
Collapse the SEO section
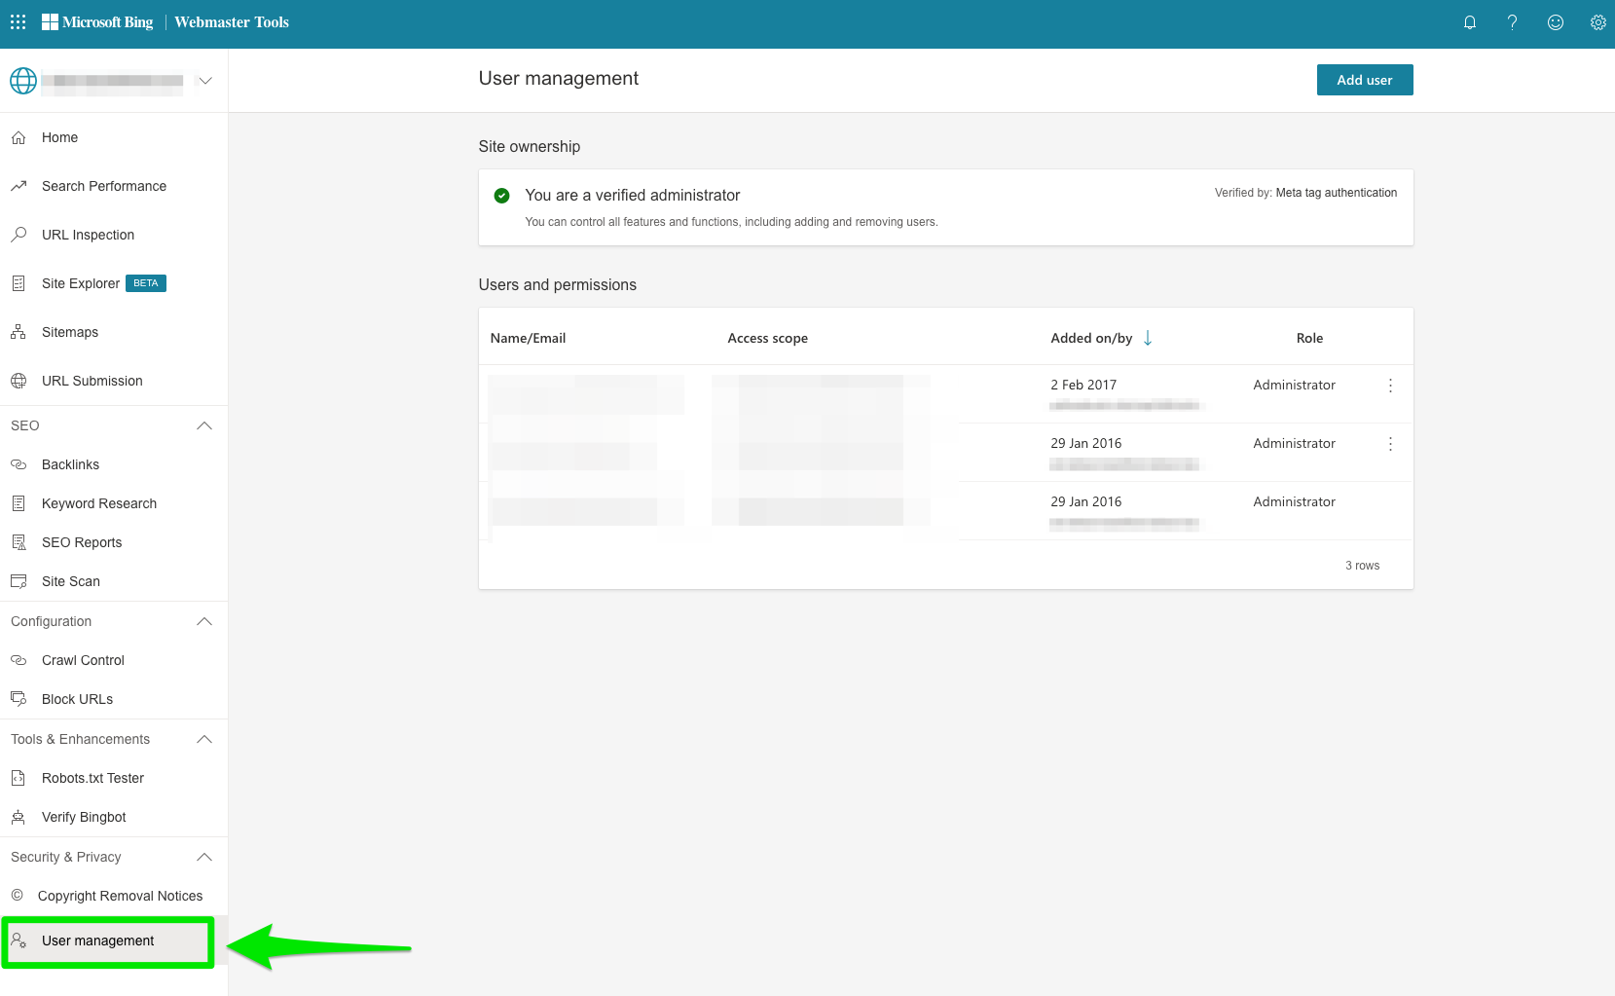pos(203,425)
